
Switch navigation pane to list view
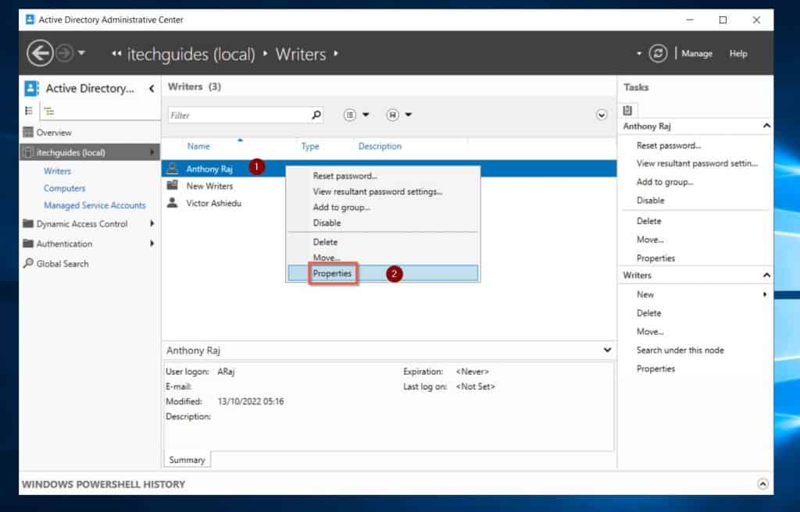click(x=29, y=111)
